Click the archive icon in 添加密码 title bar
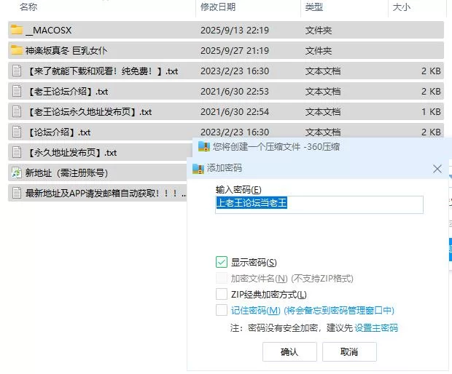This screenshot has height=374, width=452. [198, 168]
